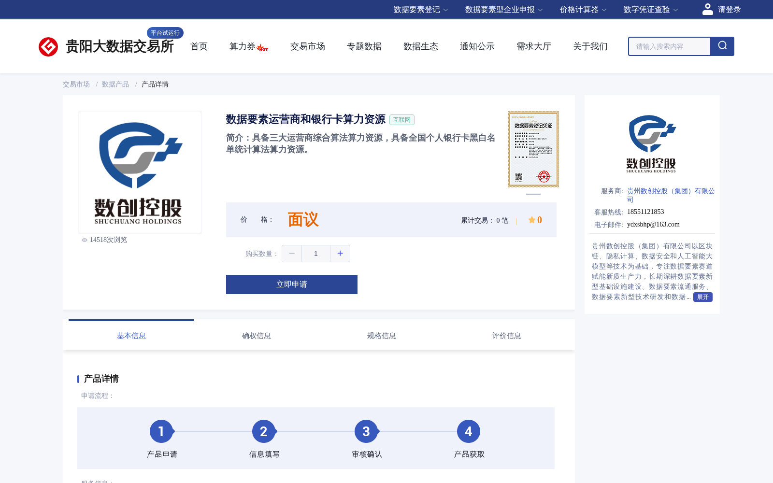Image resolution: width=773 pixels, height=483 pixels.
Task: Click into the search input field
Action: (670, 46)
